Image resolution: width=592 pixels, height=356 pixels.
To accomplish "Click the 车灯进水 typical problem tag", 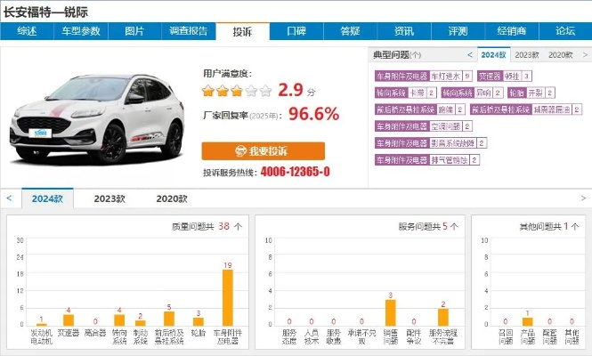I will [446, 77].
